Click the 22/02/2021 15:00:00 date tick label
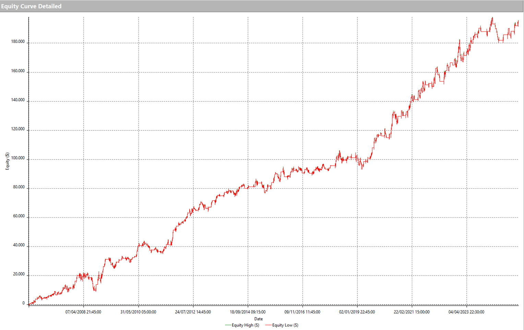The height and width of the screenshot is (330, 524). pyautogui.click(x=412, y=312)
